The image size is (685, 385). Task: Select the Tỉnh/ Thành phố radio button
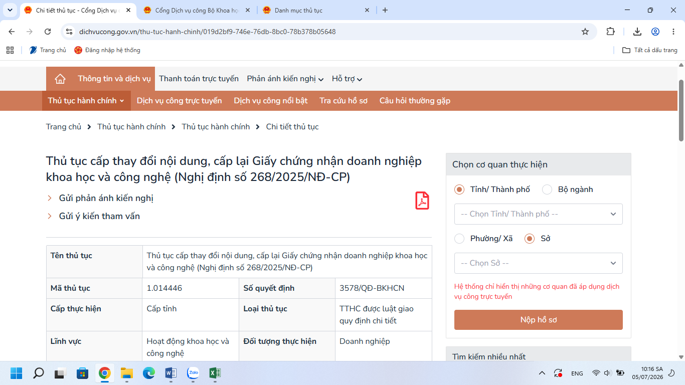459,189
